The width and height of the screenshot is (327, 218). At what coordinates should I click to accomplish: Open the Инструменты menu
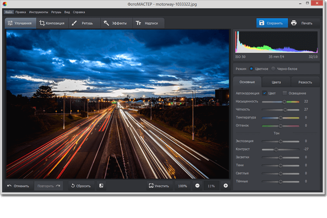38,12
